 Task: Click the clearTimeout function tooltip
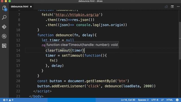point(82,45)
